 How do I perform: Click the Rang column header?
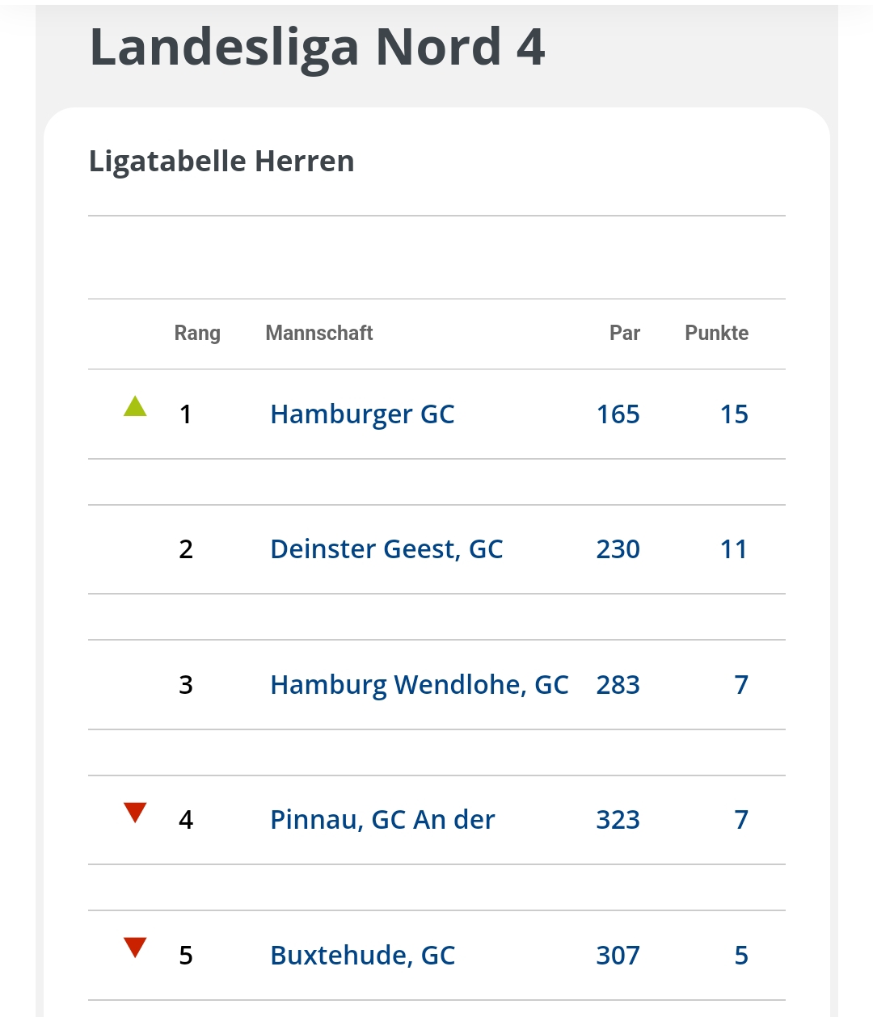(x=197, y=333)
